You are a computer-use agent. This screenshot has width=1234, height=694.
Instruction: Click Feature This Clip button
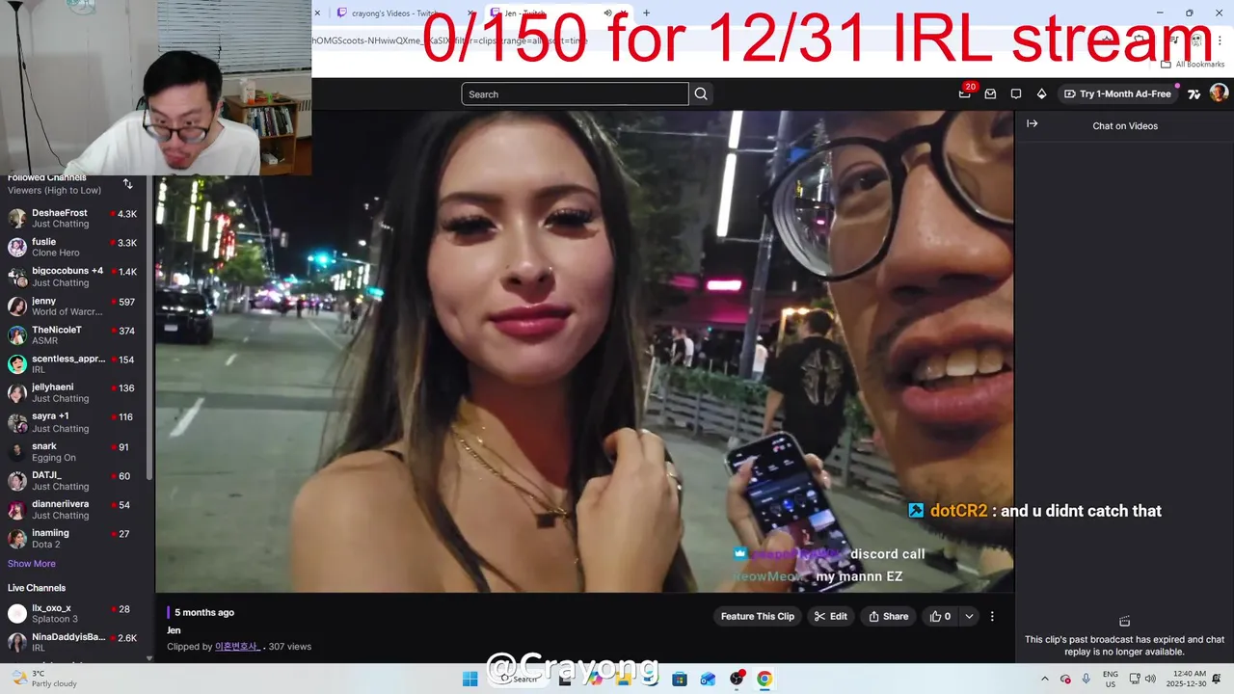click(758, 616)
